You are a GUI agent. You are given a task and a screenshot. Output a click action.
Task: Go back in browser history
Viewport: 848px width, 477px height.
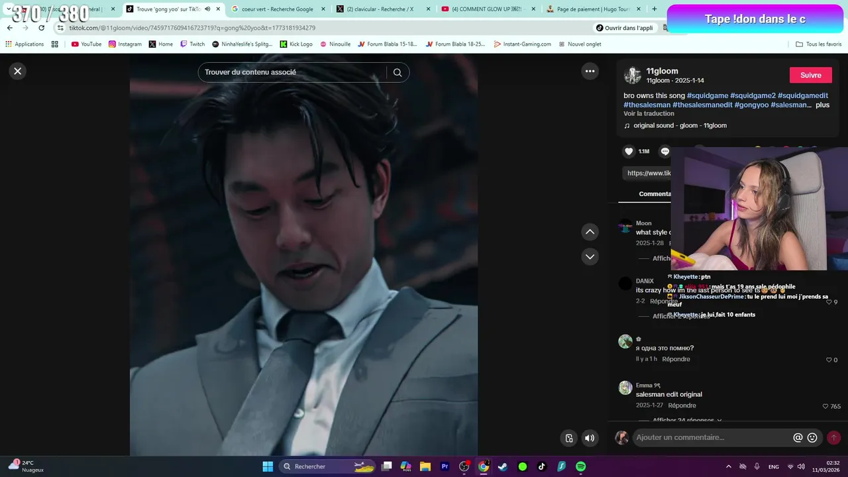point(9,28)
